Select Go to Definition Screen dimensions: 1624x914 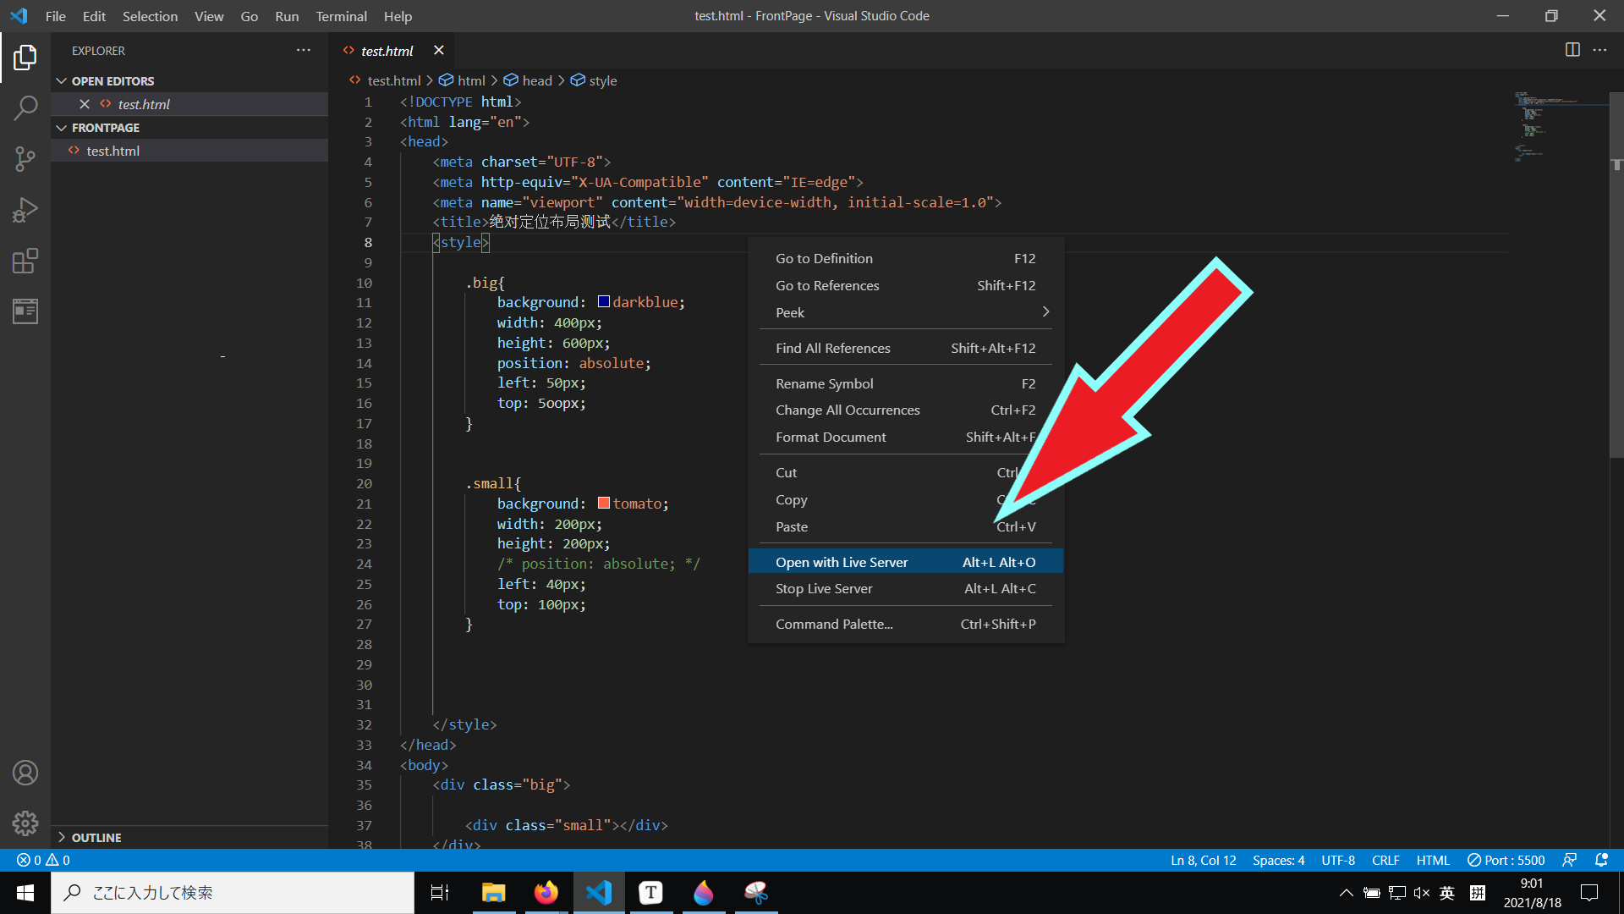[905, 259]
